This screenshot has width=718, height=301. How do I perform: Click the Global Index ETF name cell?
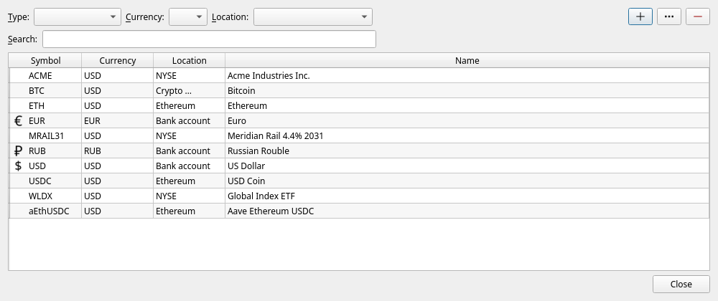click(467, 196)
